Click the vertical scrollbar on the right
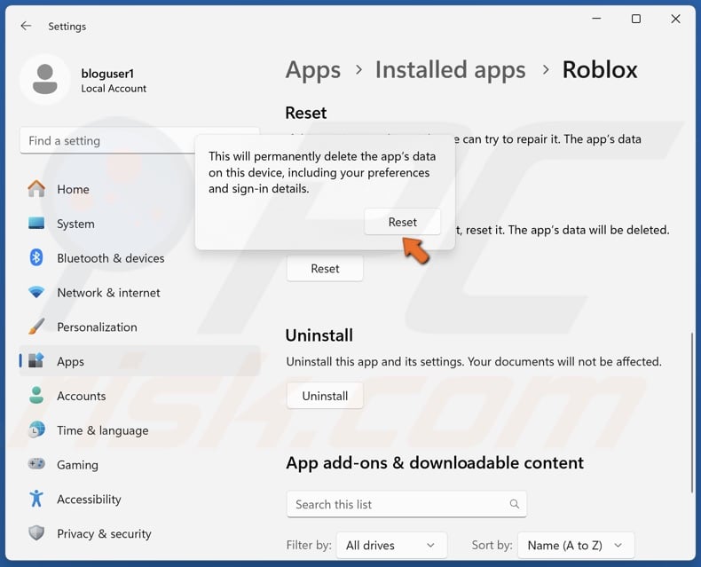Viewport: 701px width, 567px height. (692, 413)
